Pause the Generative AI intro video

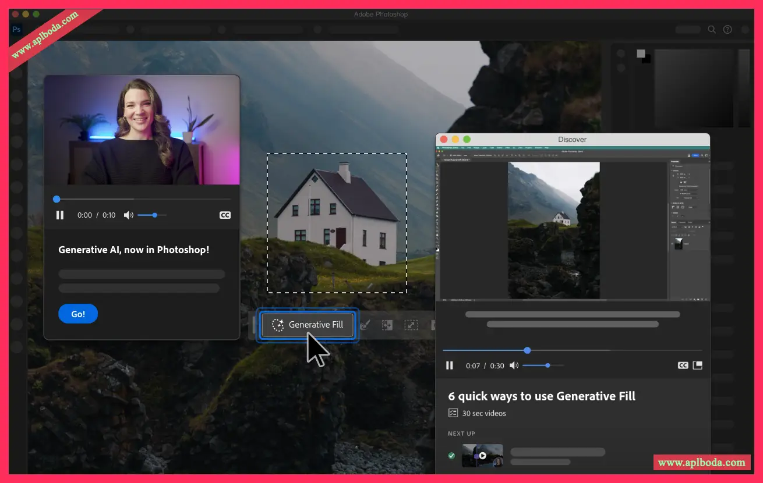tap(60, 215)
